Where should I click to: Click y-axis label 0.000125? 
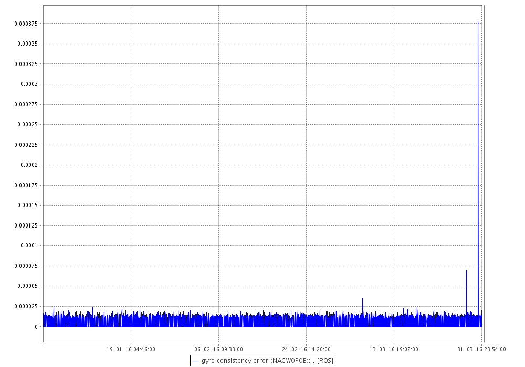pos(26,225)
